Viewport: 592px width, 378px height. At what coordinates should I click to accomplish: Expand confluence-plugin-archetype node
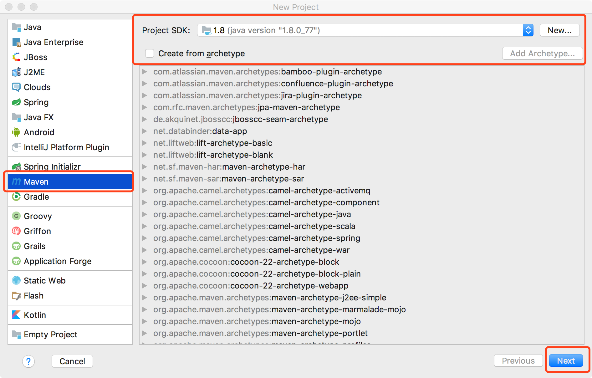click(145, 84)
